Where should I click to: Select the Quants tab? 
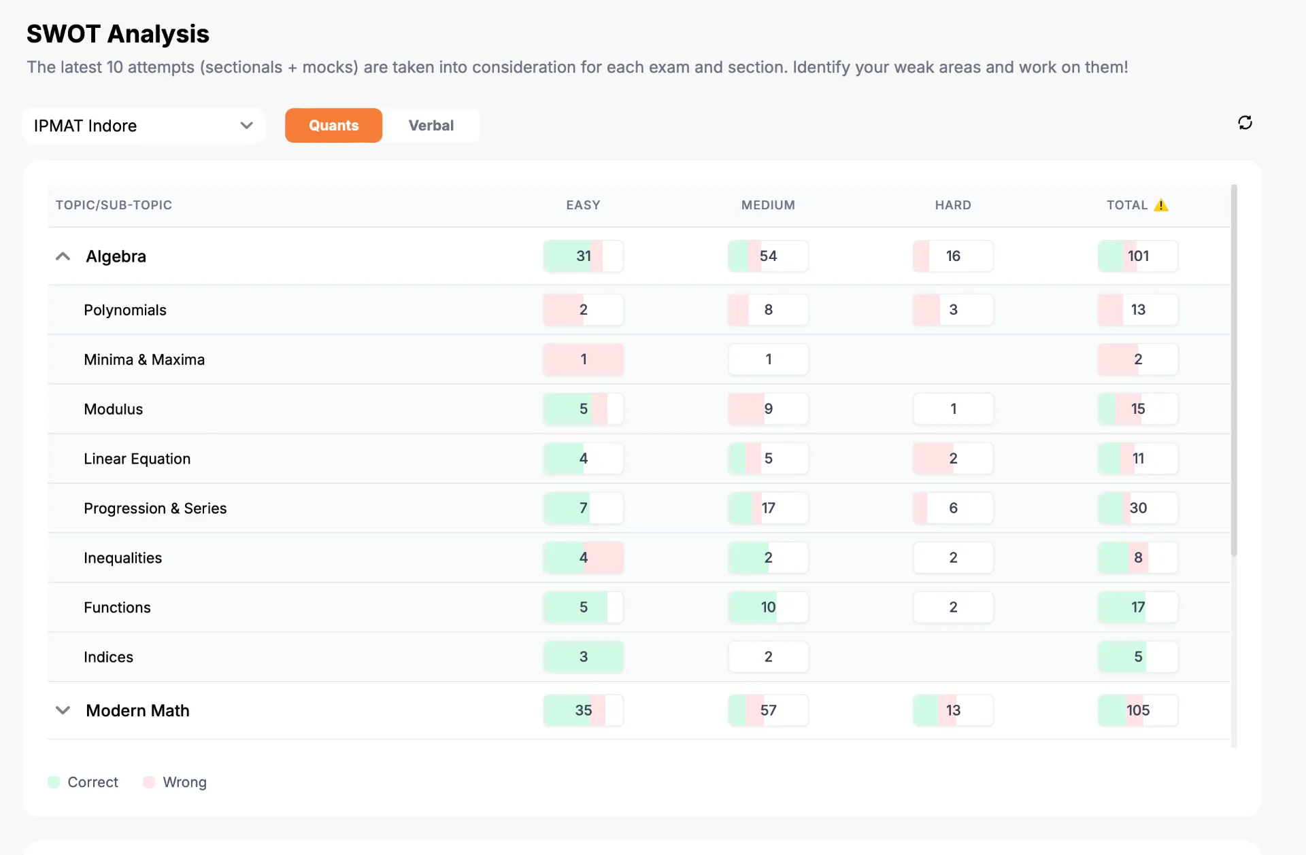(333, 126)
